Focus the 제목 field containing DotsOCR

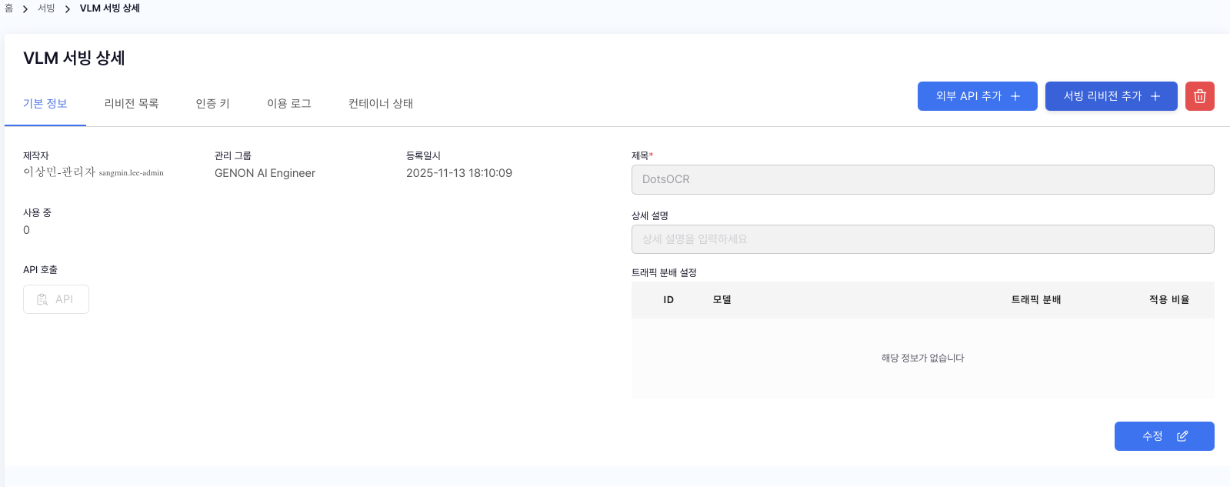922,179
